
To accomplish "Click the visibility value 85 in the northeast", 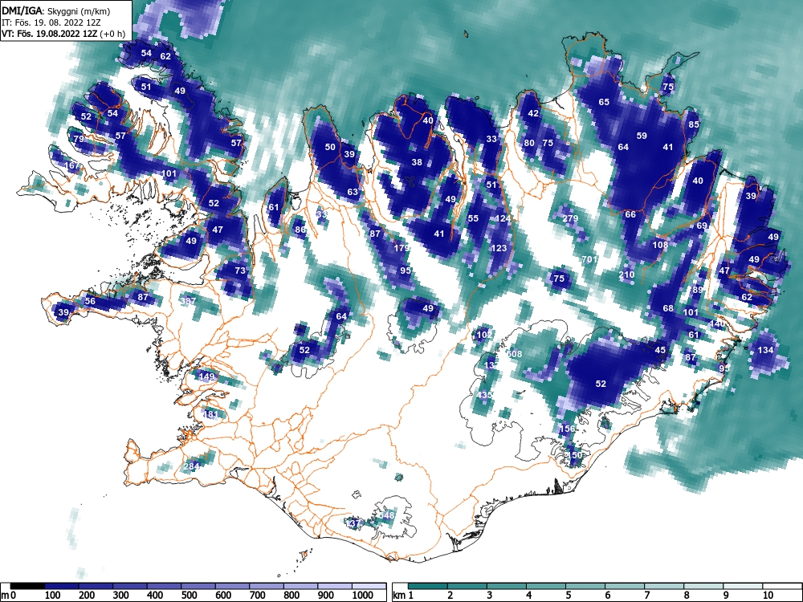I will coord(694,124).
